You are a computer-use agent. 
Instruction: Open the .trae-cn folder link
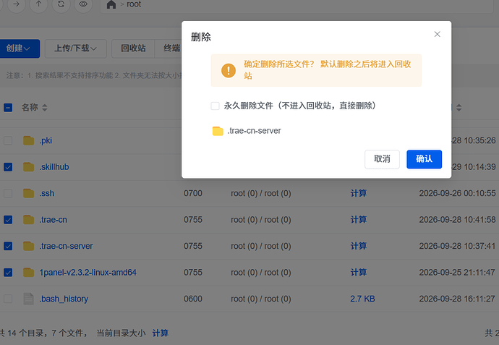[x=53, y=220]
